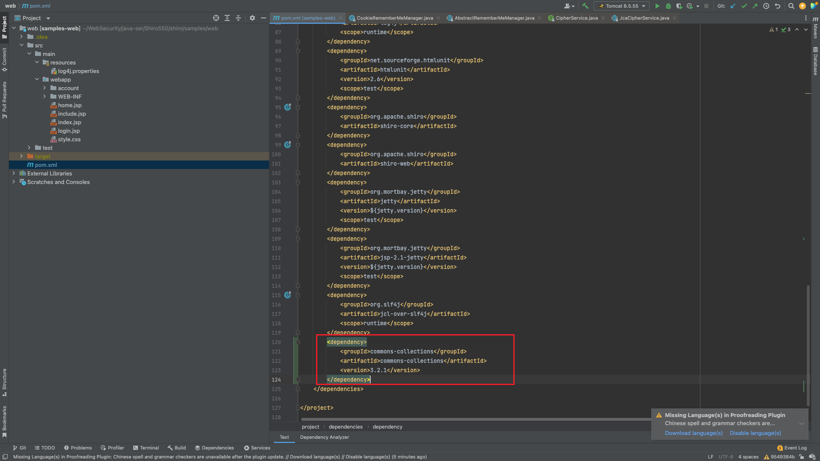Click the '4 spaces' indent setting
Image resolution: width=820 pixels, height=461 pixels.
[748, 457]
